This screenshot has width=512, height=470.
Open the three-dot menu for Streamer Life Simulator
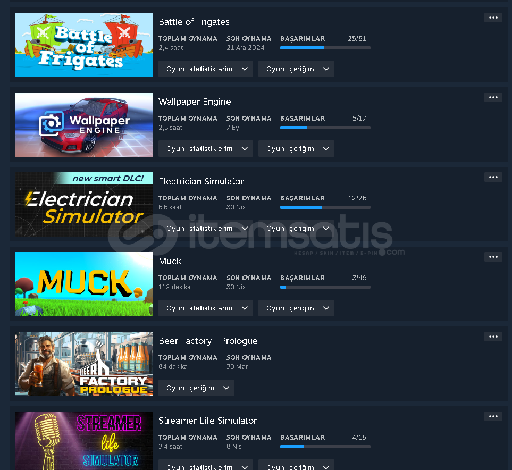(493, 416)
